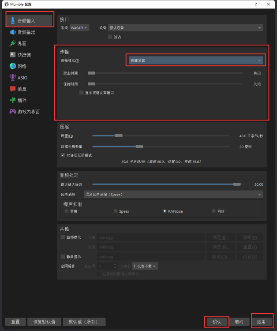The image size is (277, 331).
Task: Open the 音频输出 speaker icon
Action: click(x=13, y=32)
